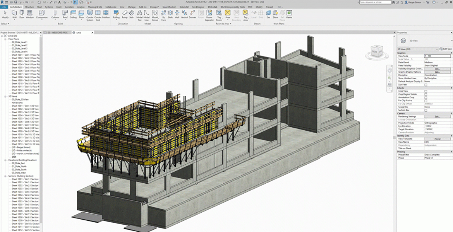Open the 00 - WELCOME PAGE view tab
The image size is (453, 232).
[x=57, y=32]
